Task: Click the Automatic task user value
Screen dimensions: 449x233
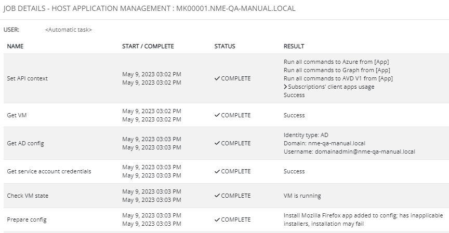Action: [69, 30]
